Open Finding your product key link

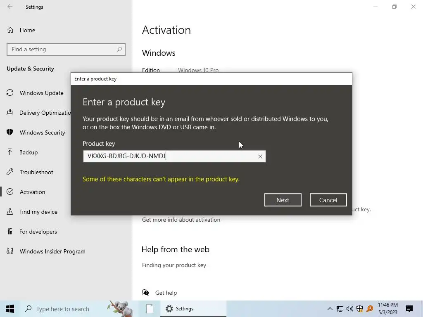point(174,265)
